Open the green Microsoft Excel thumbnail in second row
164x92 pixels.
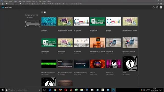pyautogui.click(x=49, y=43)
